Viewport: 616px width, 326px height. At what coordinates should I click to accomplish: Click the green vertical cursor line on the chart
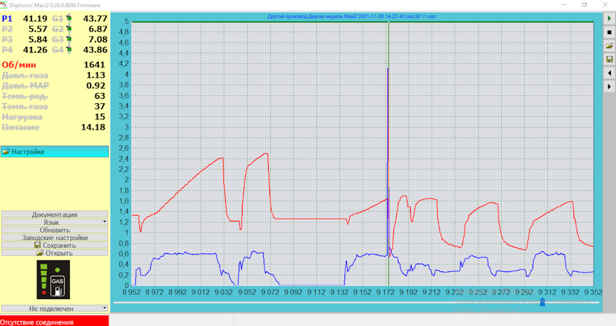click(x=389, y=153)
